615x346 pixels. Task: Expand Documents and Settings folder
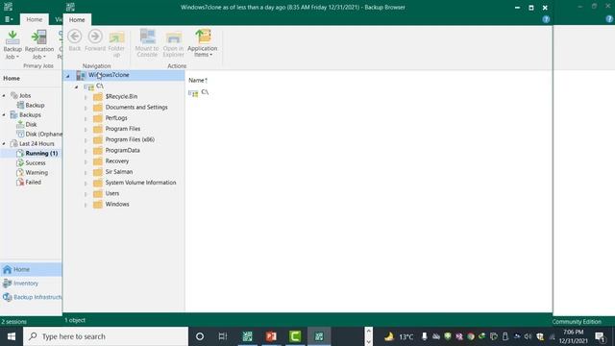click(86, 108)
